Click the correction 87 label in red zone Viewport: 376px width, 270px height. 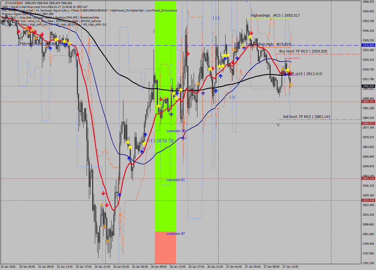[175, 234]
